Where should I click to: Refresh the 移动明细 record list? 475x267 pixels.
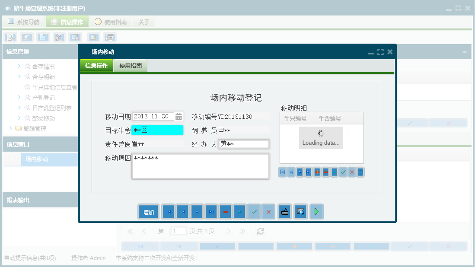click(x=360, y=172)
